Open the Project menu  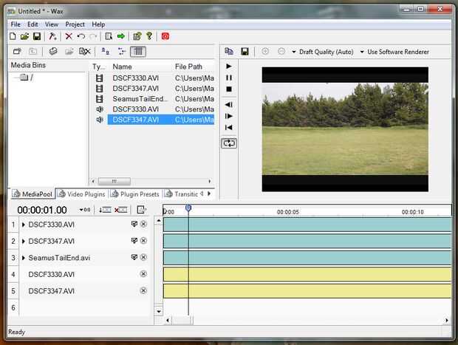[x=75, y=24]
